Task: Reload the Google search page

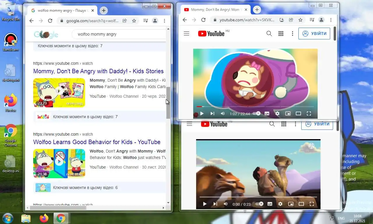Action: (x=50, y=21)
